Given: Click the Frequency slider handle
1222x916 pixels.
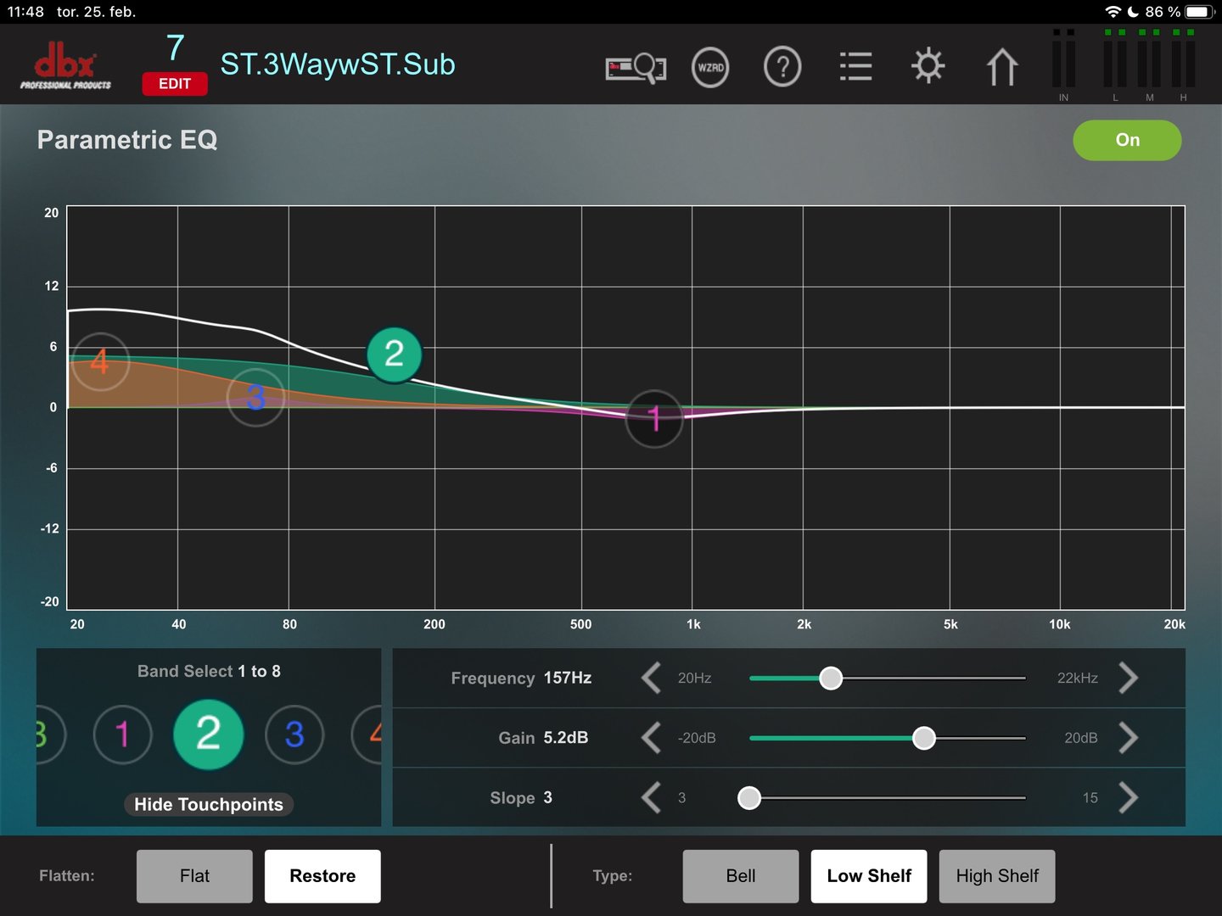Looking at the screenshot, I should point(831,678).
